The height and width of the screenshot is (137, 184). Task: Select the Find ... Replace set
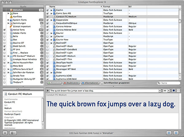[x=23, y=53]
